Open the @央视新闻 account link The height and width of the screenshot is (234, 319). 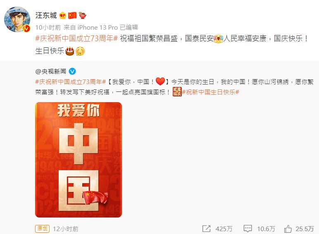point(51,71)
